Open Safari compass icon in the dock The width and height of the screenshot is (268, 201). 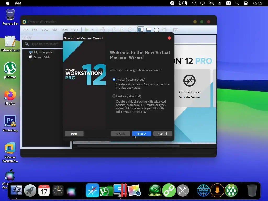[x=92, y=190]
